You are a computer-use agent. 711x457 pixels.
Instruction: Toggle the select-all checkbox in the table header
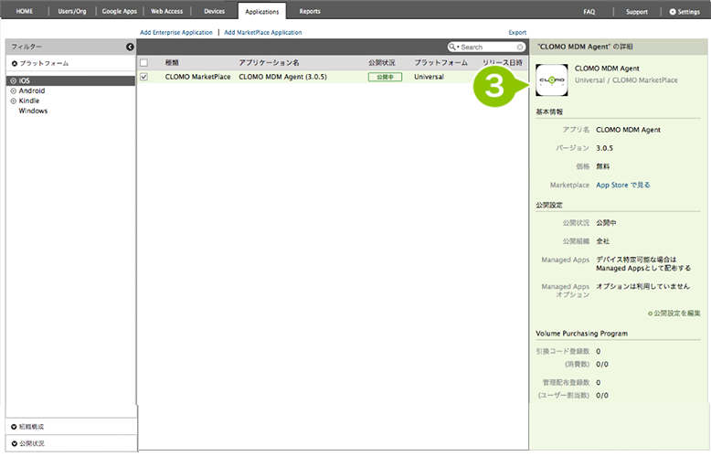pos(143,62)
